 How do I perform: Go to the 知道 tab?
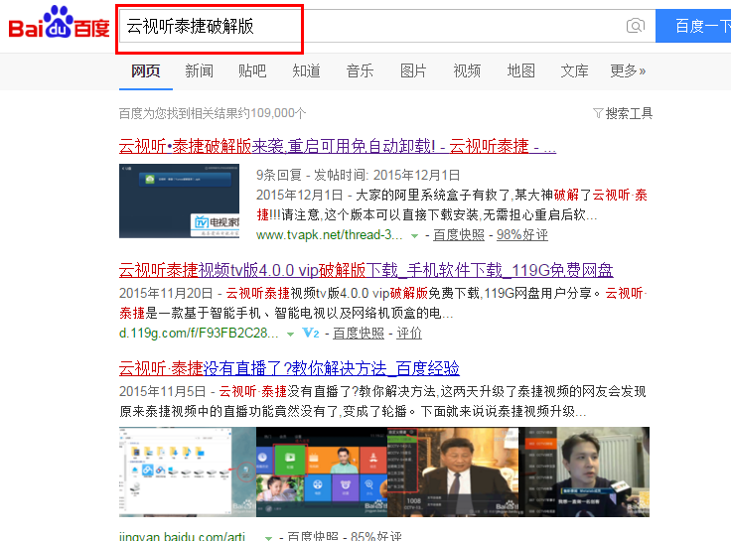306,70
